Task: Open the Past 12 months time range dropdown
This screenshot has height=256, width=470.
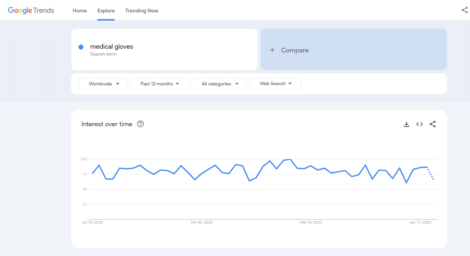Action: tap(160, 84)
